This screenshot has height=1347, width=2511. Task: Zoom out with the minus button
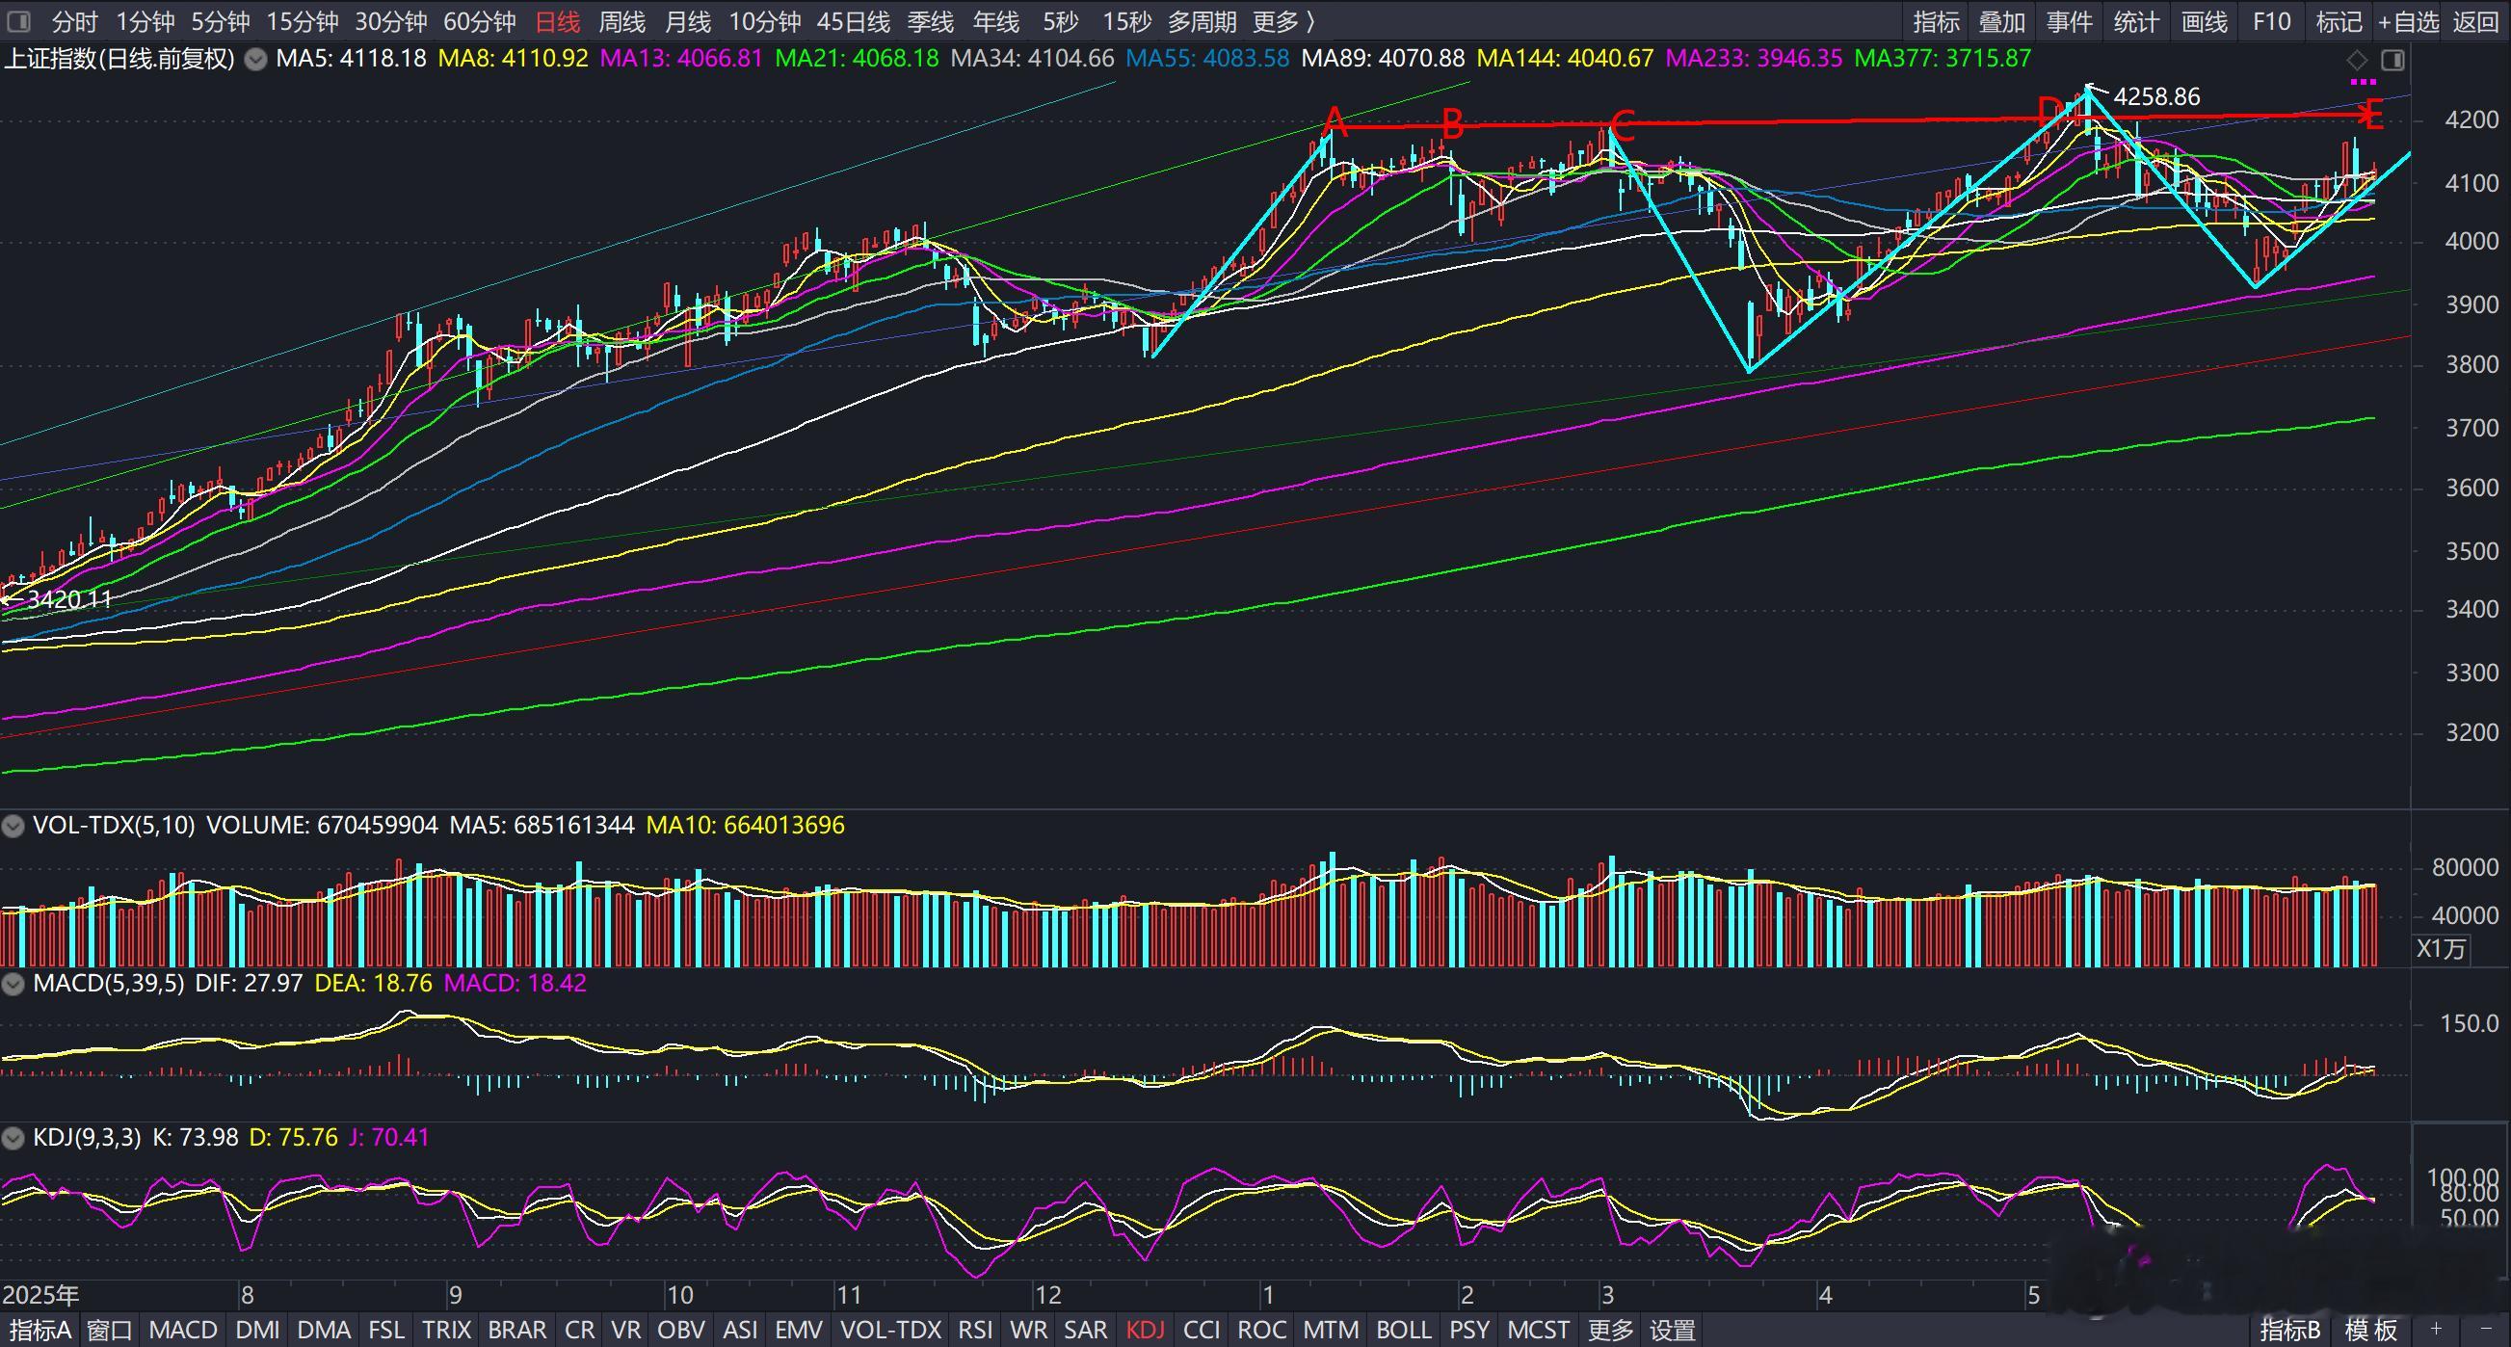(x=2485, y=1330)
